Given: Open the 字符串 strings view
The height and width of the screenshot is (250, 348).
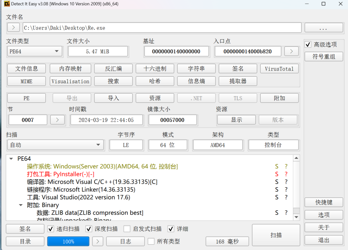Looking at the screenshot, I should click(196, 69).
